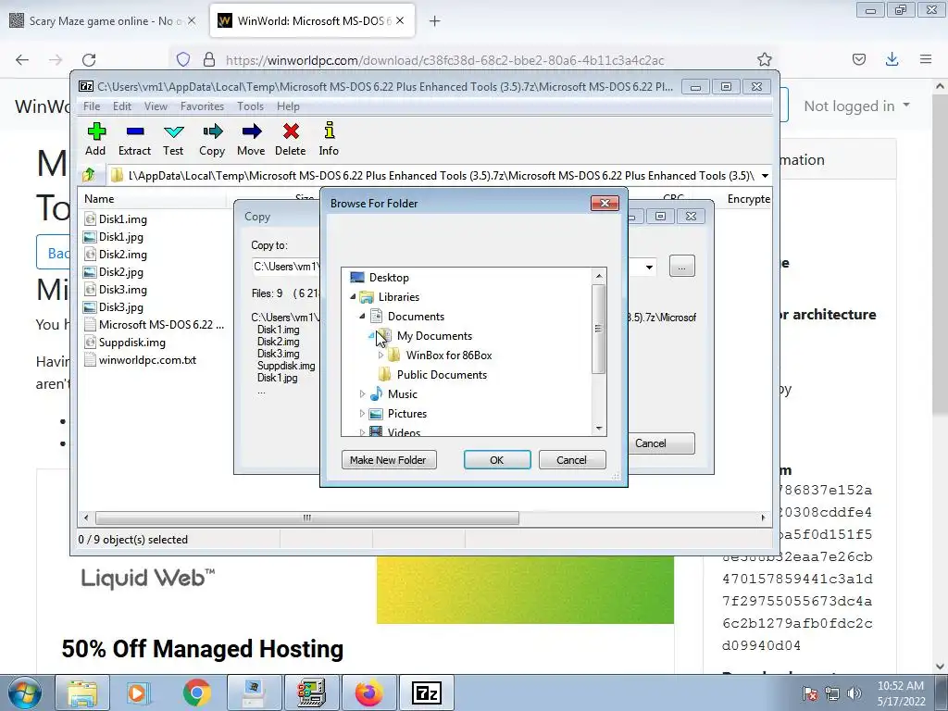Click the tracking protection shield icon
The height and width of the screenshot is (711, 948).
tap(183, 59)
